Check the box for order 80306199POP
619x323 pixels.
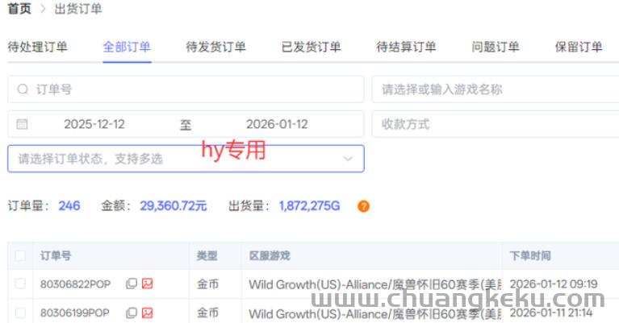pyautogui.click(x=20, y=313)
